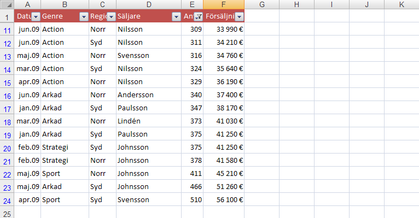
Task: Click cell with value 329
Action: [x=192, y=81]
